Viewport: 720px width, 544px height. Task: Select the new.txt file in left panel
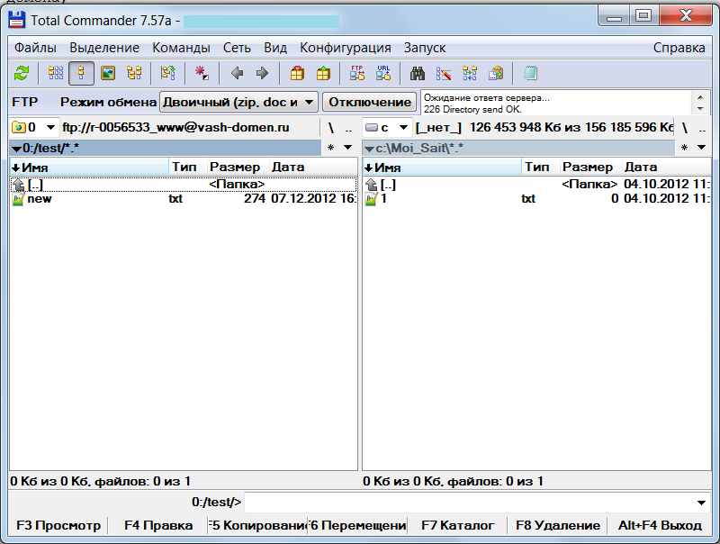pos(40,199)
